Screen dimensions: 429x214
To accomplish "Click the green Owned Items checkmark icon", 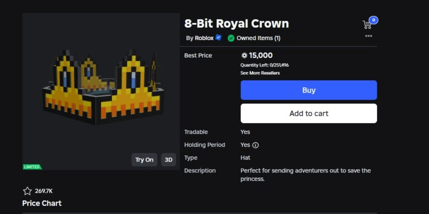I will pos(231,38).
